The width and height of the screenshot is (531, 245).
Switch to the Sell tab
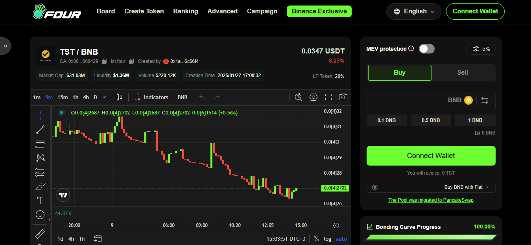(x=463, y=72)
